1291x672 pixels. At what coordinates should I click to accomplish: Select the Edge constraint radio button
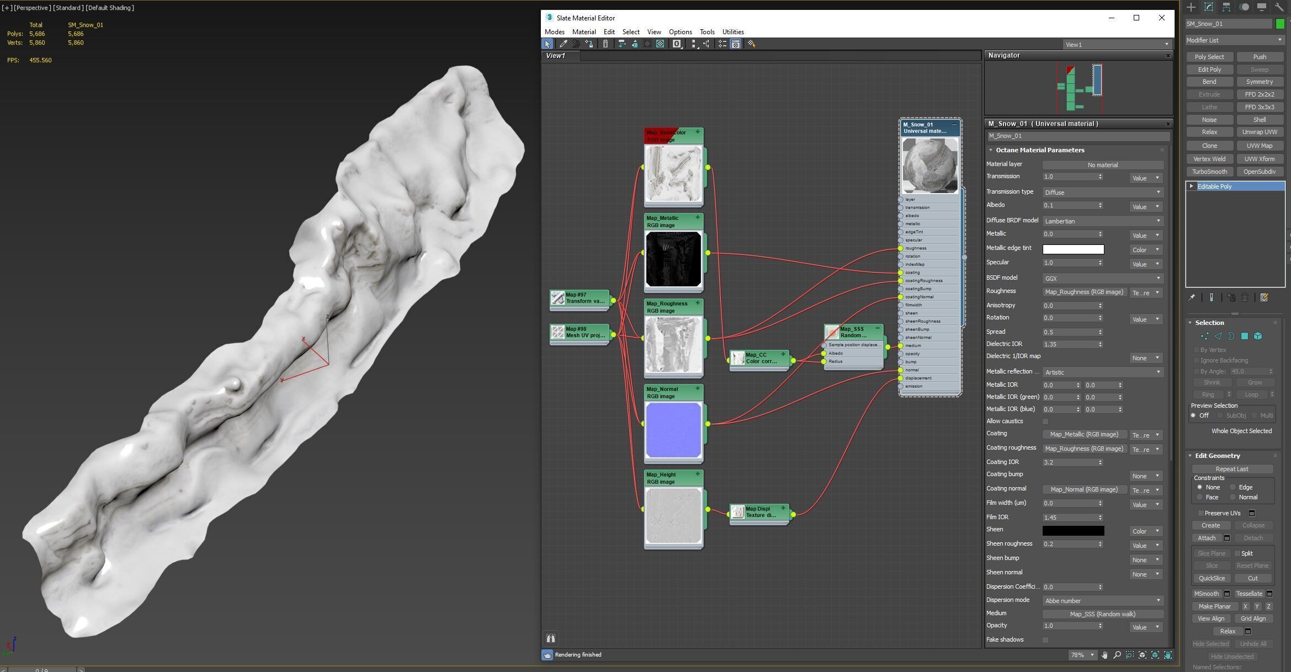click(x=1232, y=487)
